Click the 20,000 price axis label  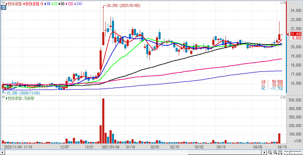tap(296, 47)
